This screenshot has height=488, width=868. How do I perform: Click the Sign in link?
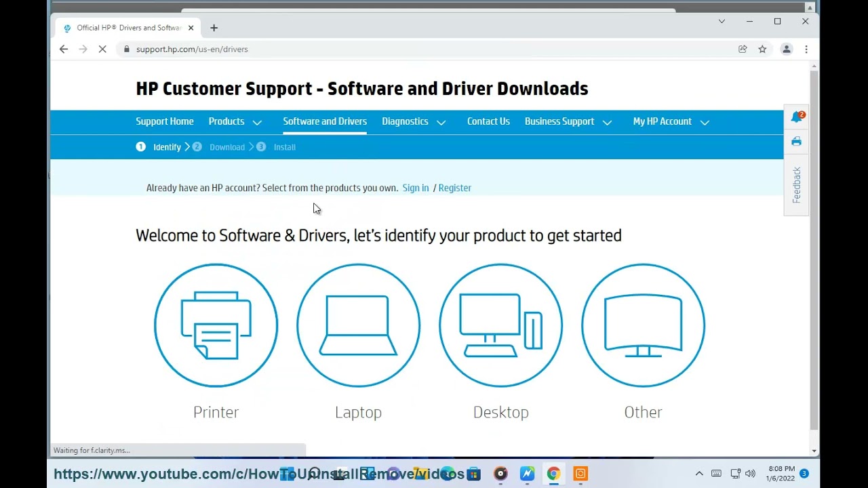416,188
